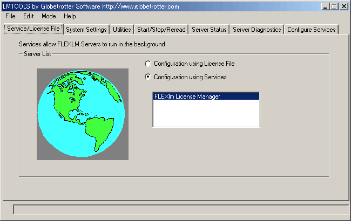Open the Help menu

[70, 16]
